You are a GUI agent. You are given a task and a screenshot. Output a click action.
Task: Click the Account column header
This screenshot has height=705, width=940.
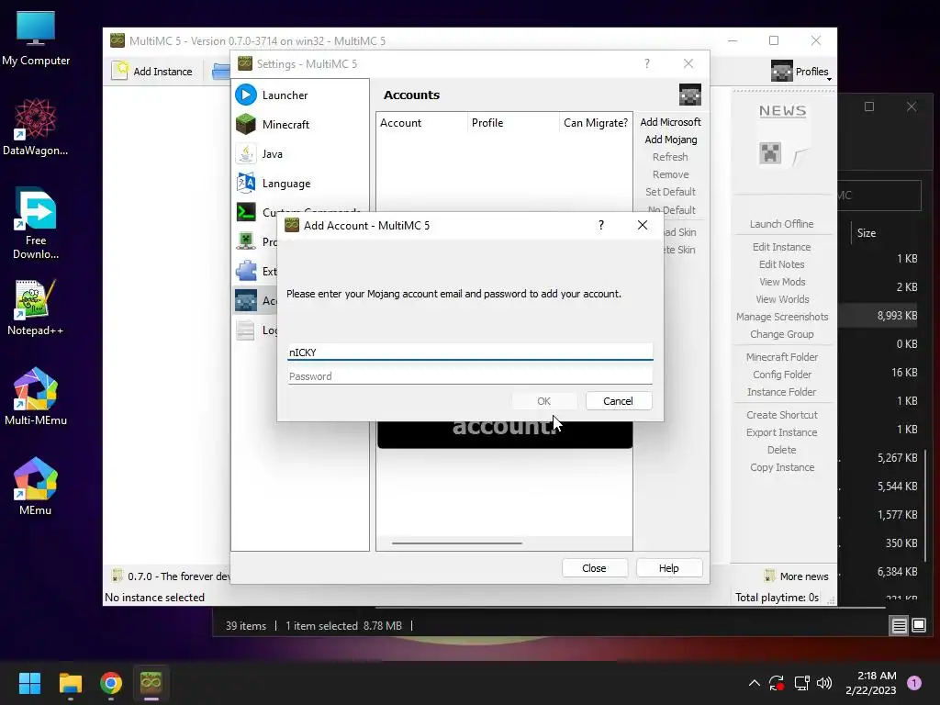(421, 122)
